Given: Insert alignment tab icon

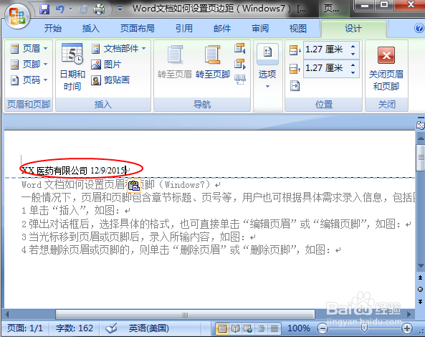Looking at the screenshot, I should [x=295, y=86].
